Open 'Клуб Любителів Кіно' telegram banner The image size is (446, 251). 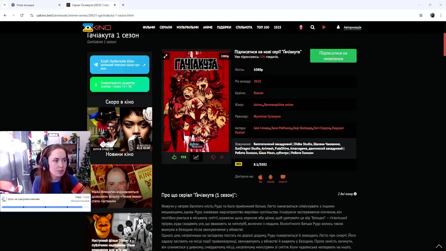click(120, 65)
